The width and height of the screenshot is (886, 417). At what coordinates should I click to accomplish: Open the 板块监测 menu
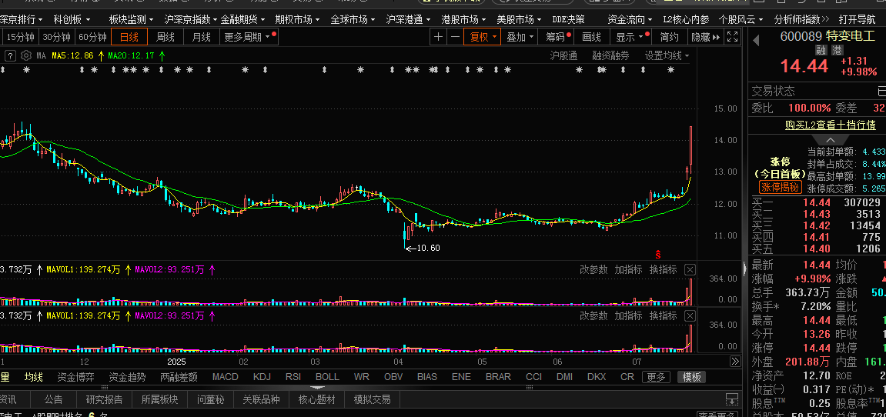(x=131, y=19)
